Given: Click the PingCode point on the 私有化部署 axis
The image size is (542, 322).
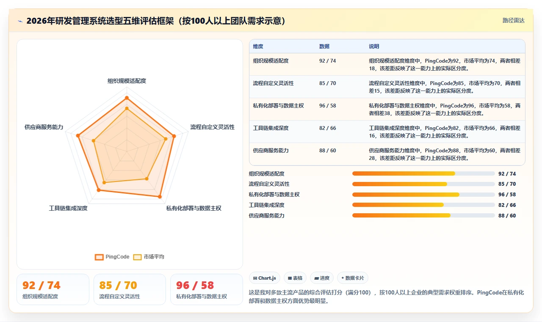Looking at the screenshot, I should [160, 197].
